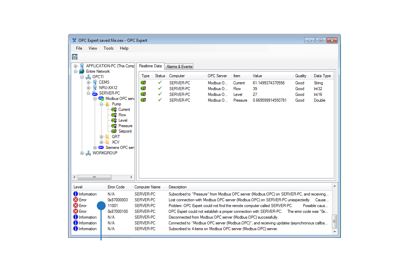This screenshot has height=272, width=409.
Task: Expand the CEMS computer node
Action: point(89,82)
